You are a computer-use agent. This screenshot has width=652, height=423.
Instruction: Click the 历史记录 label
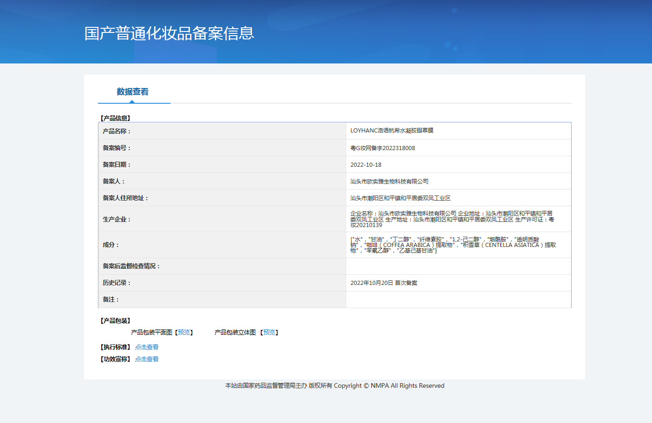point(116,283)
